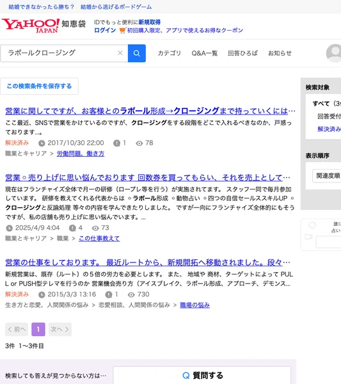Click the eye view icon beside 730
The image size is (341, 384).
point(131,295)
